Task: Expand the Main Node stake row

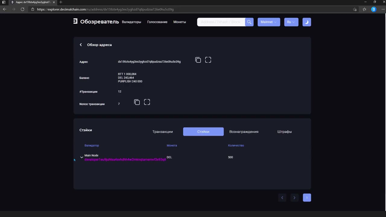Action: point(81,157)
